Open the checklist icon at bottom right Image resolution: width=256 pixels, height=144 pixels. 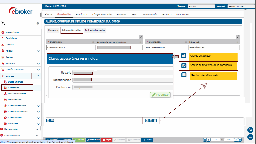click(x=250, y=137)
